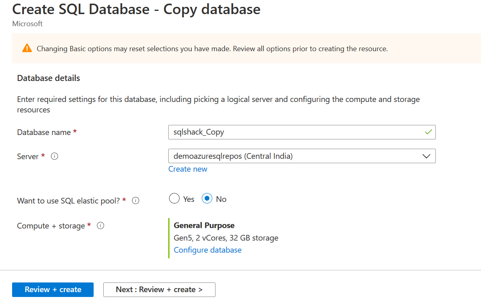Click the Database details section heading
481x301 pixels.
48,78
